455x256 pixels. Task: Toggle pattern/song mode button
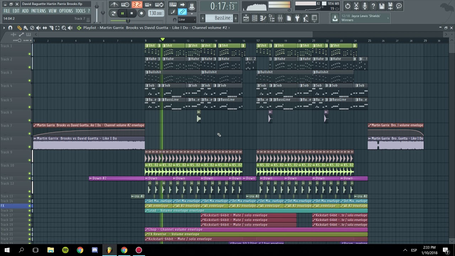pyautogui.click(x=113, y=14)
